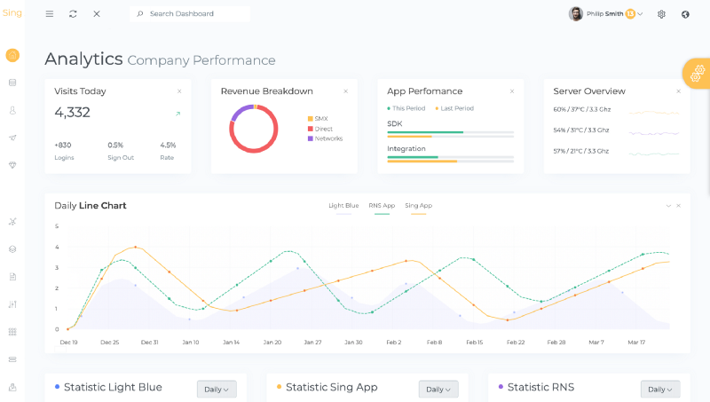Screen dimensions: 710x402
Task: Open the orange home sidebar icon
Action: (x=12, y=55)
